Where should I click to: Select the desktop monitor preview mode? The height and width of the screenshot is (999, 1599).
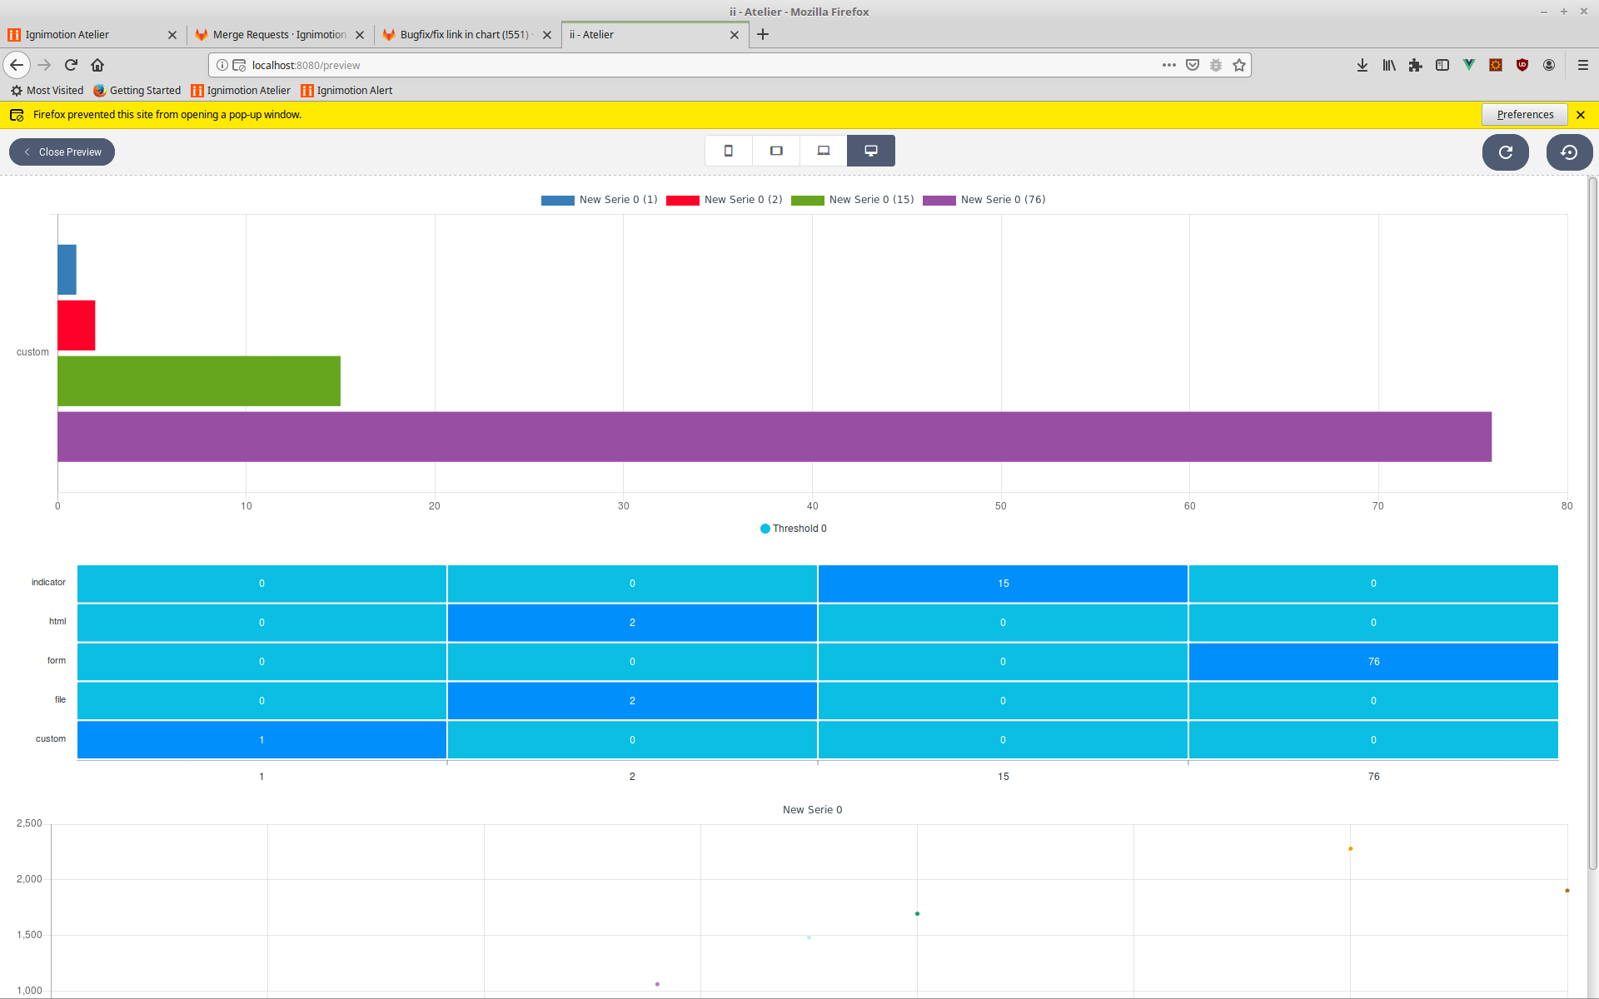[x=870, y=151]
